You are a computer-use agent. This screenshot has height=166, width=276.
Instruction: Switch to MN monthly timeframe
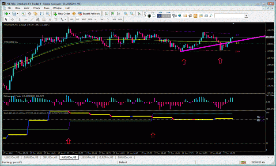(x=120, y=19)
